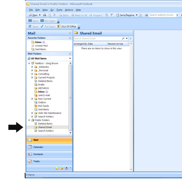
Task: Click the Spam blocked-circle icon
Action: pyautogui.click(x=30, y=26)
